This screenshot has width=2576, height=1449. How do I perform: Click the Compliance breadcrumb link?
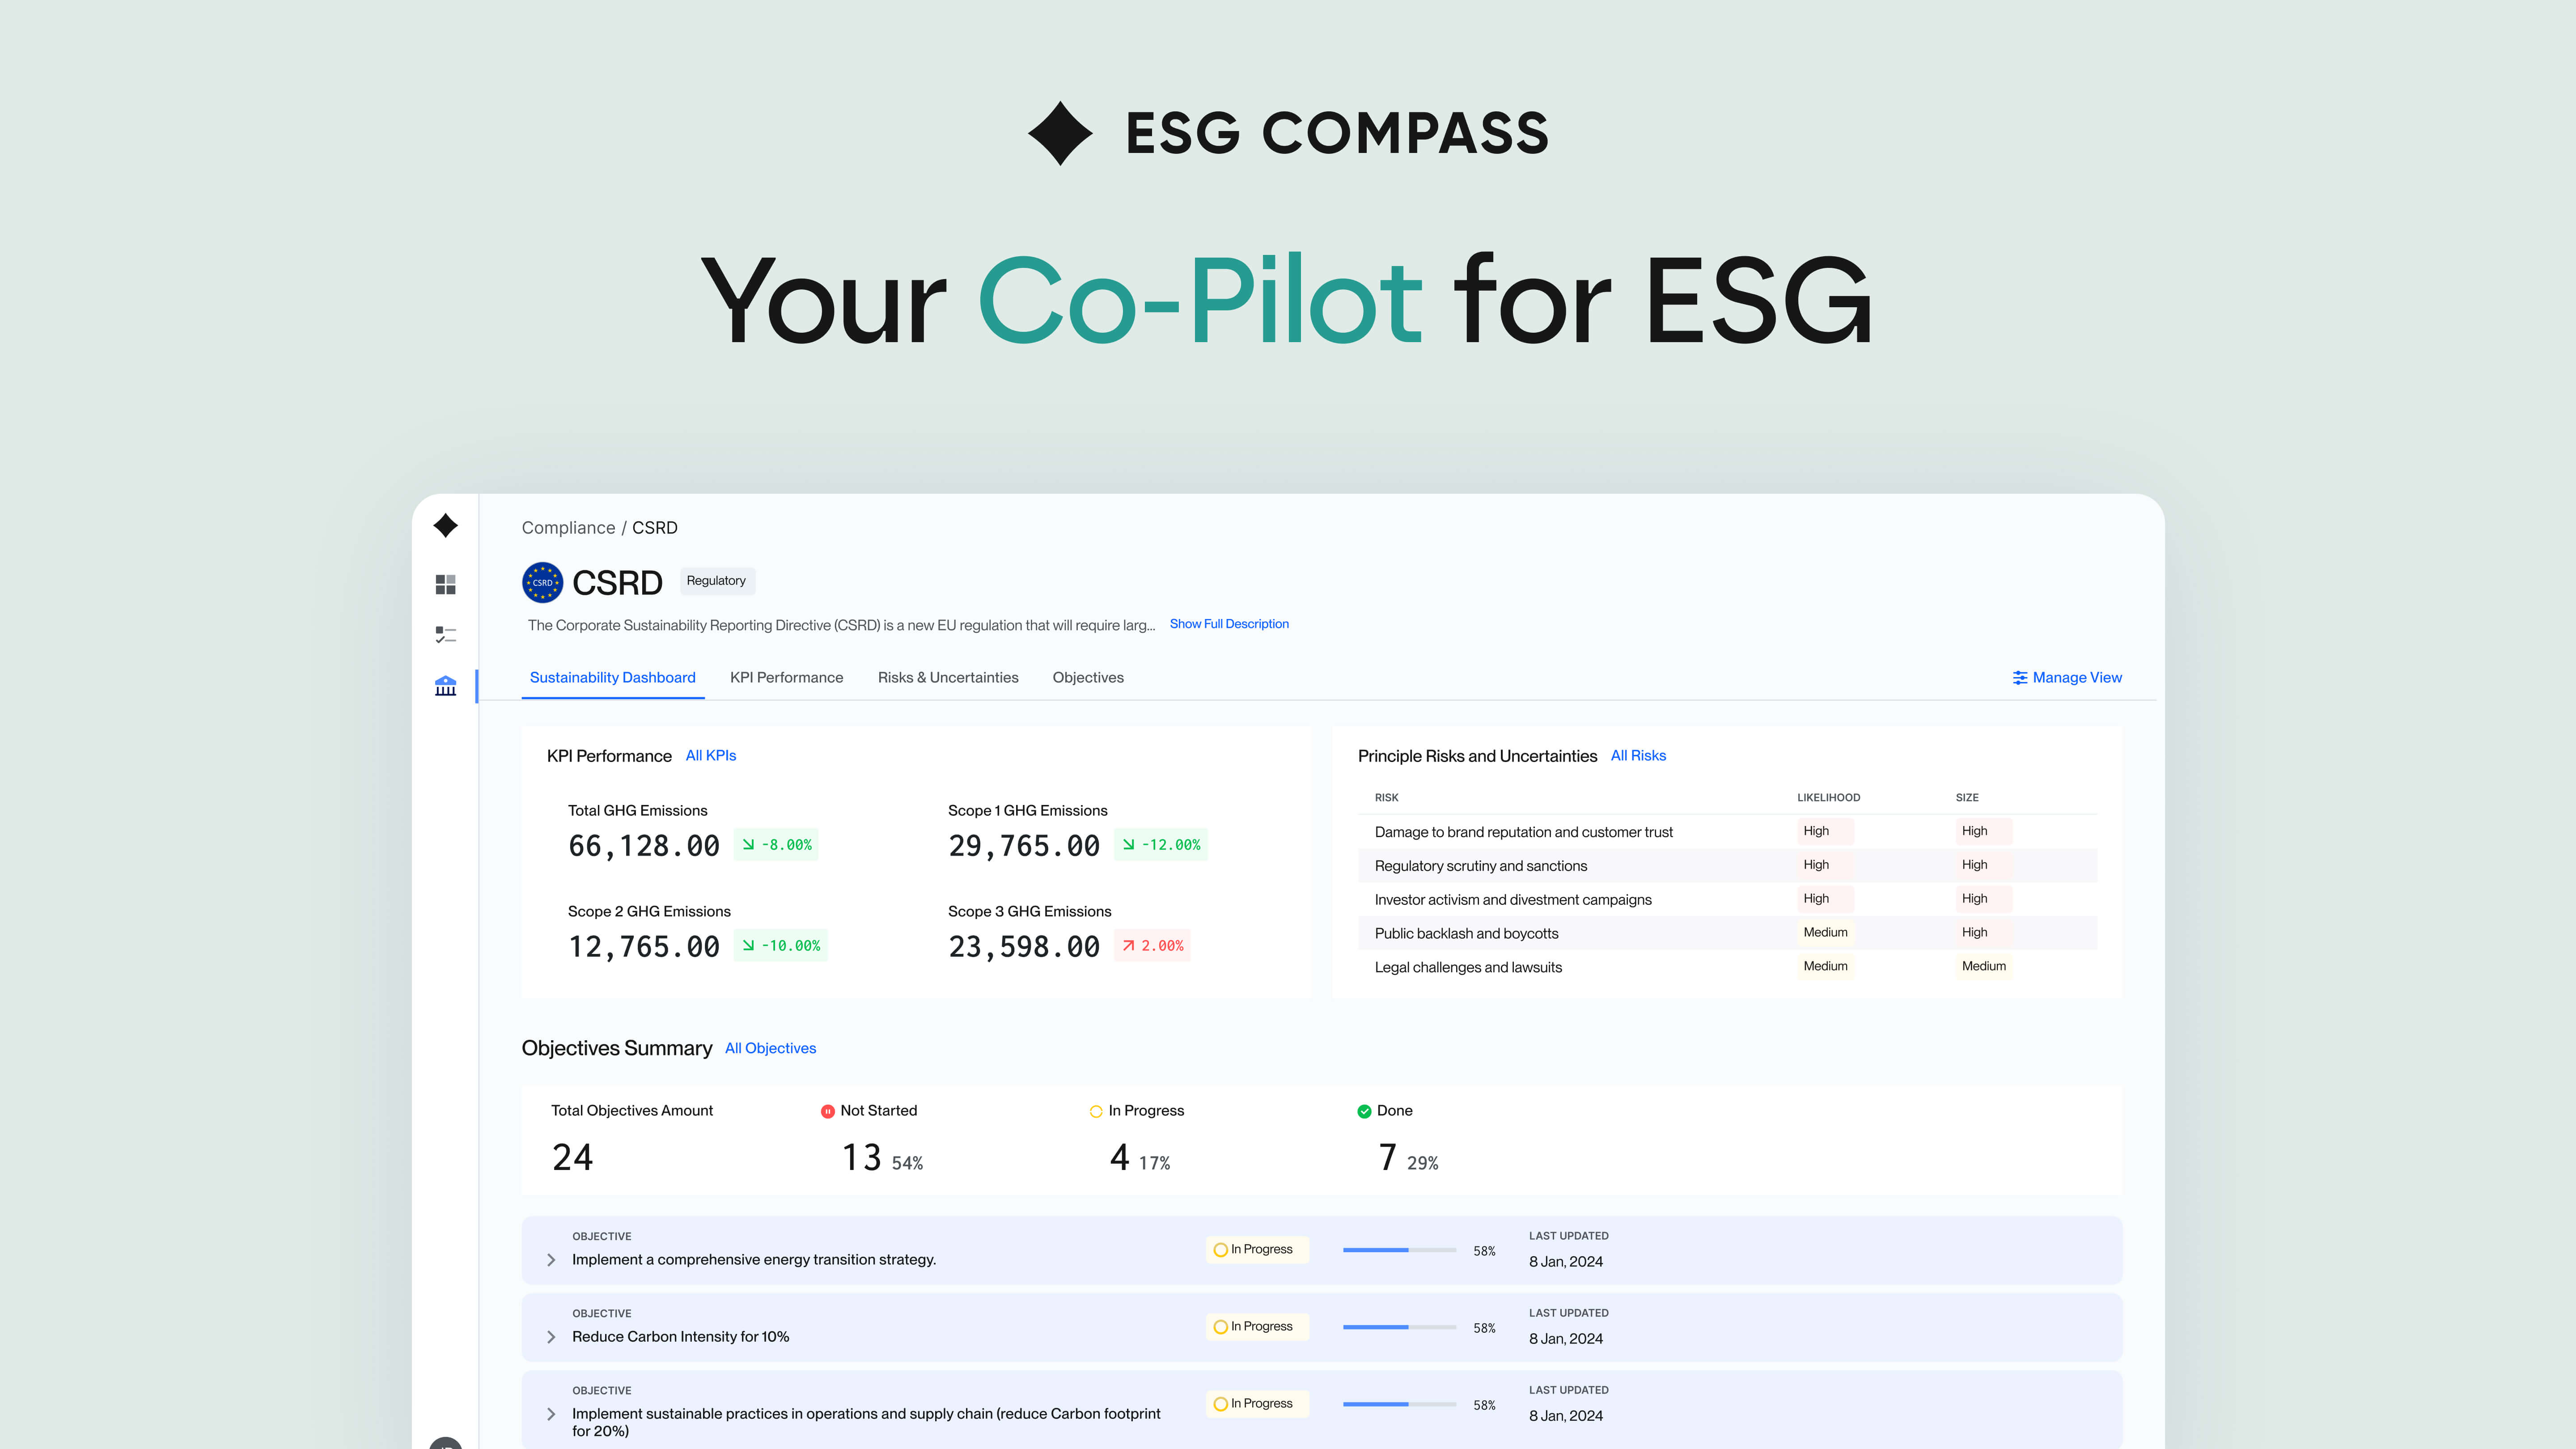tap(568, 527)
